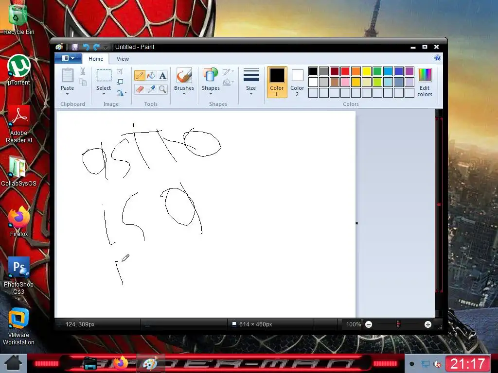Select the Pencil tool
498x373 pixels.
tap(140, 75)
